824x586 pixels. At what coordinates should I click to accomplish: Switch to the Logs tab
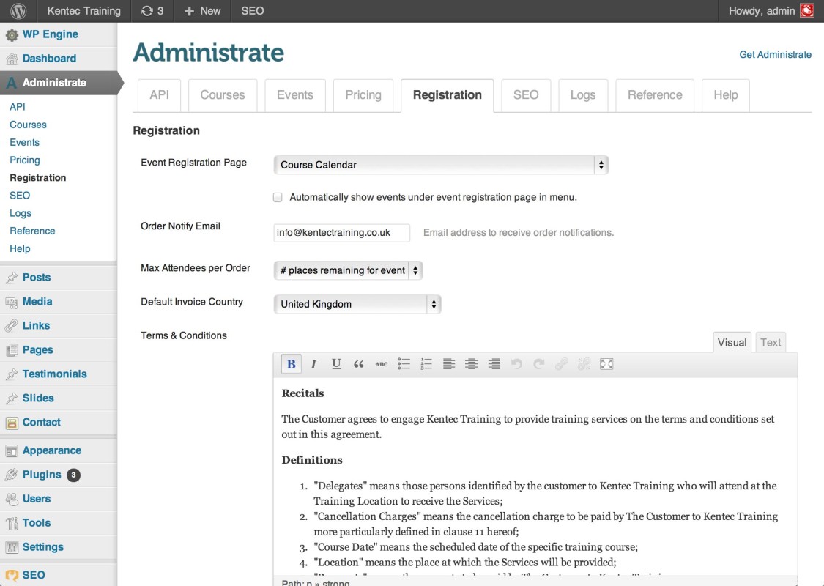(583, 95)
